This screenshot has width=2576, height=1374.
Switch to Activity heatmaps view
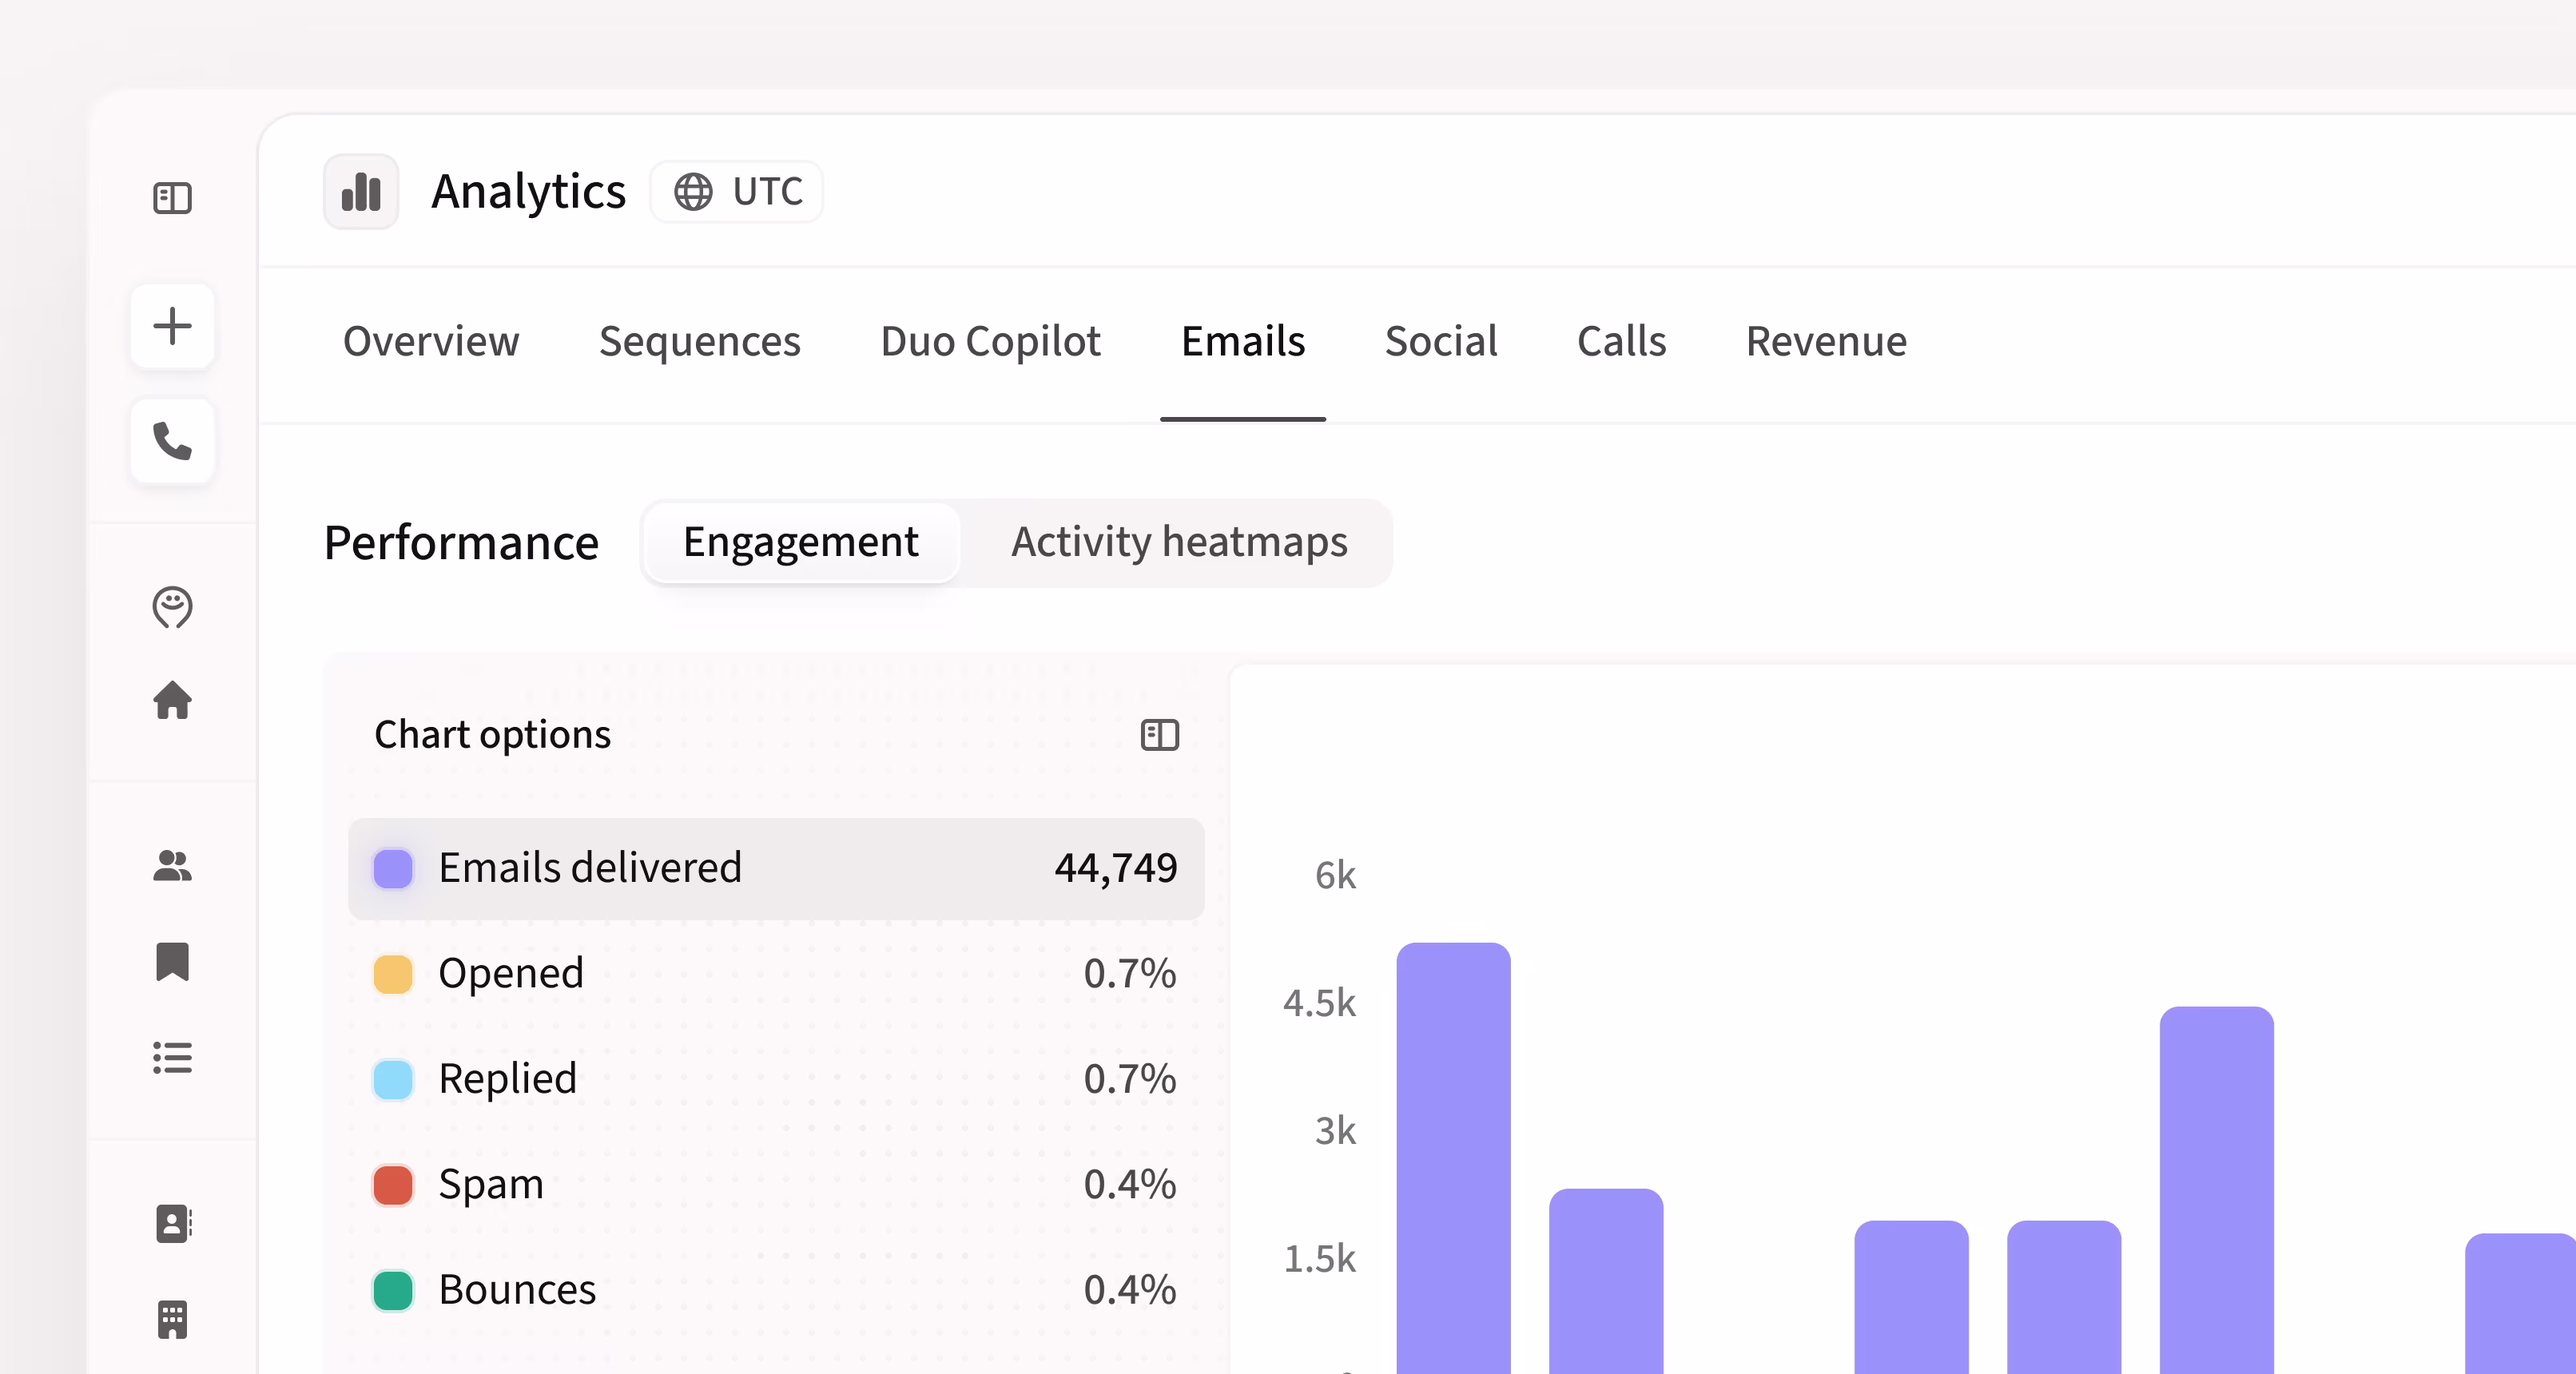[1179, 542]
